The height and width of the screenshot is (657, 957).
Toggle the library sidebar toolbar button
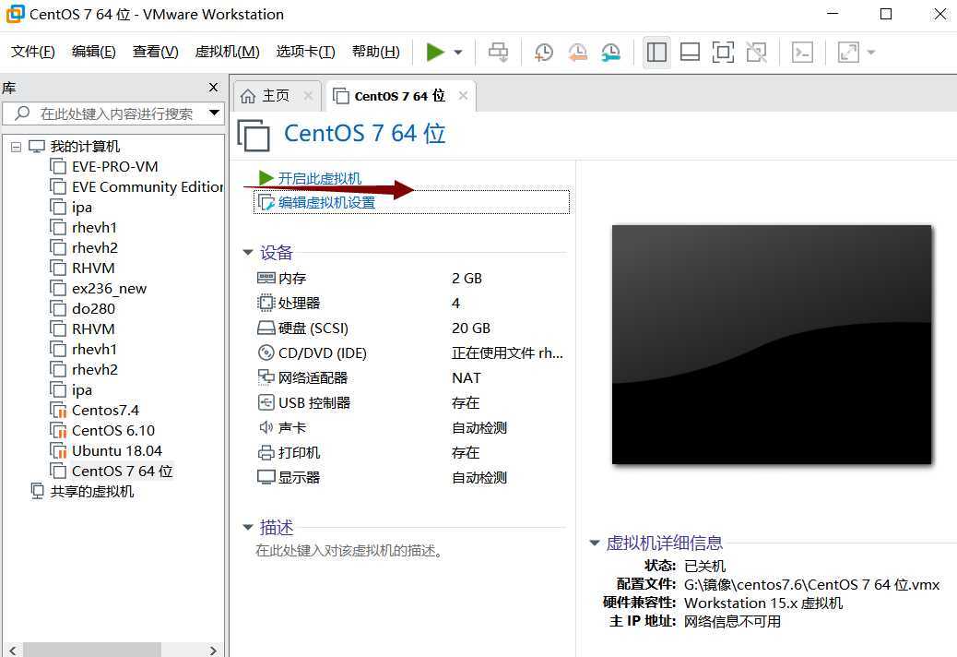pos(656,52)
